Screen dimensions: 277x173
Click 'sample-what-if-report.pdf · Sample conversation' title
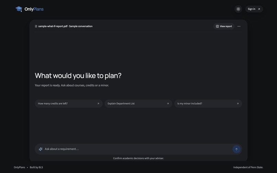coord(65,26)
